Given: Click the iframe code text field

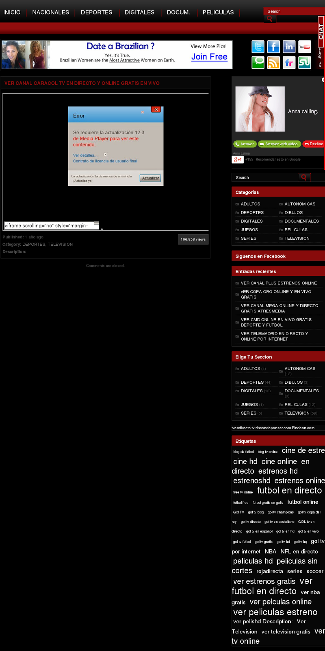Looking at the screenshot, I should [x=52, y=225].
